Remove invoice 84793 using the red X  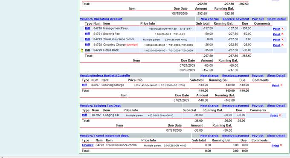(281, 145)
